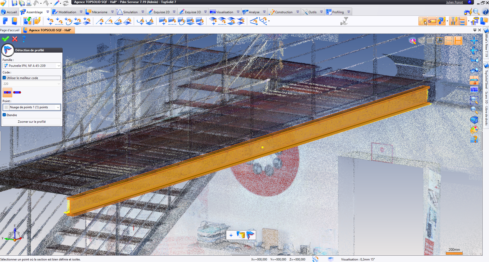Expand the Profiling tab dropdown arrow

(x=349, y=12)
